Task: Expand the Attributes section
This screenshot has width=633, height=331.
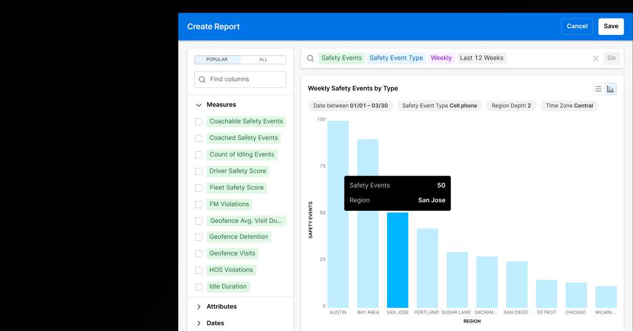Action: click(x=199, y=307)
